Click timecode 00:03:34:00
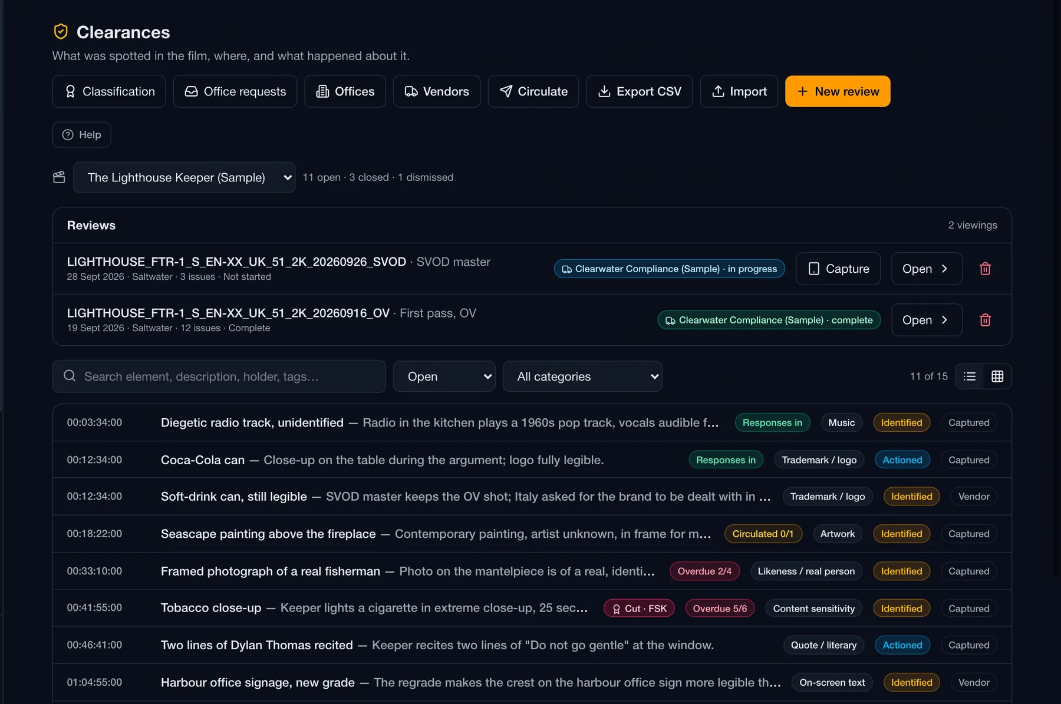This screenshot has width=1061, height=704. (94, 422)
